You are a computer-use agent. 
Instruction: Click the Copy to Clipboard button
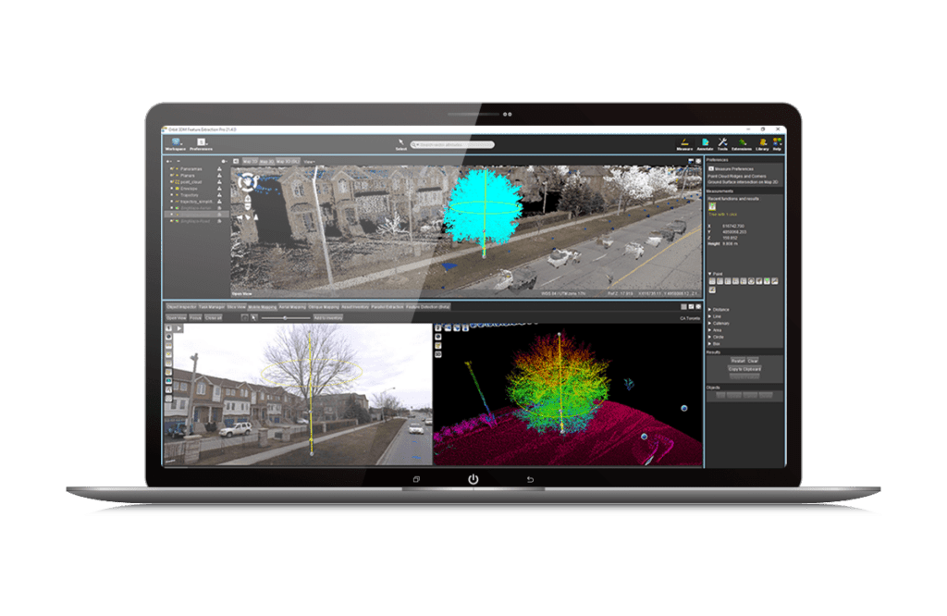point(744,368)
